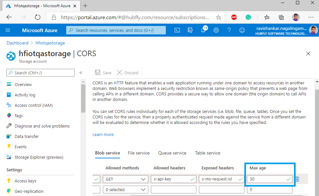Switch to the File service tab
This screenshot has height=196, width=319.
tap(139, 153)
